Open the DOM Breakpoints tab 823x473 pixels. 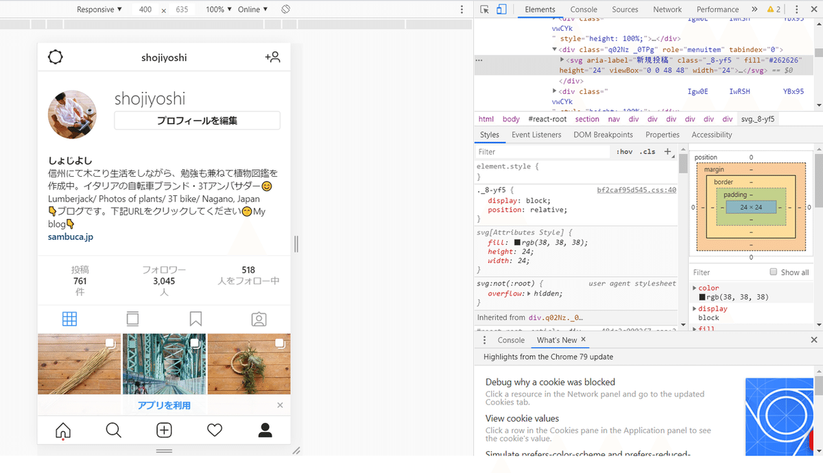(x=603, y=135)
